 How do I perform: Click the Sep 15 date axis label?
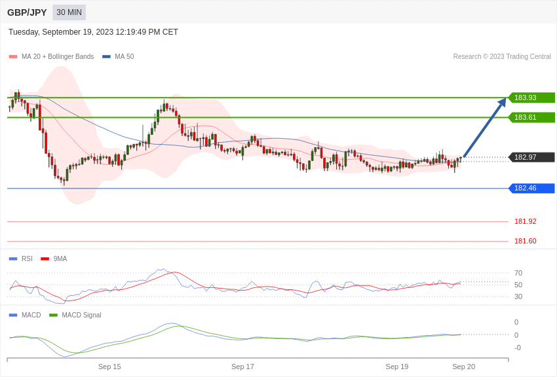point(109,367)
